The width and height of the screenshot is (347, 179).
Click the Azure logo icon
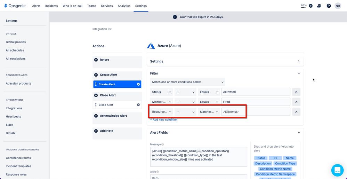tap(151, 46)
